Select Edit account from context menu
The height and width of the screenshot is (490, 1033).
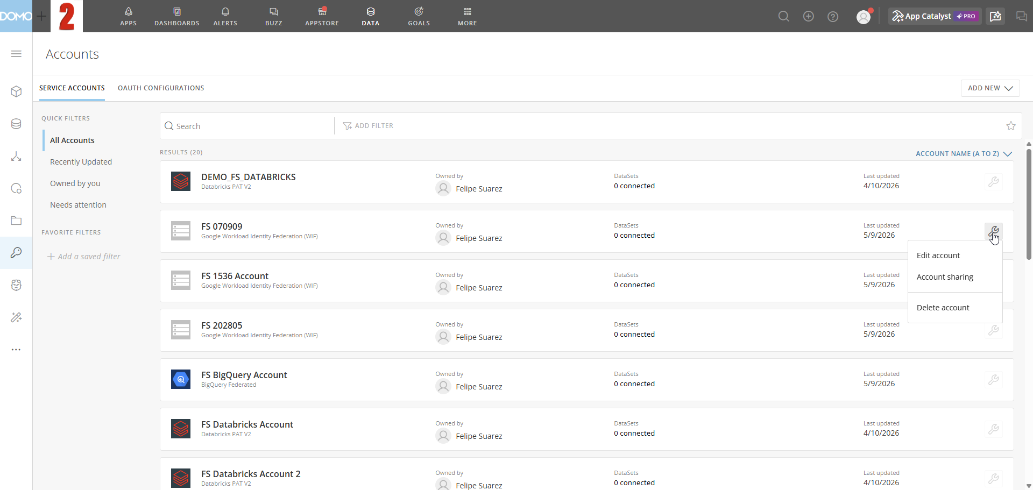pos(938,255)
